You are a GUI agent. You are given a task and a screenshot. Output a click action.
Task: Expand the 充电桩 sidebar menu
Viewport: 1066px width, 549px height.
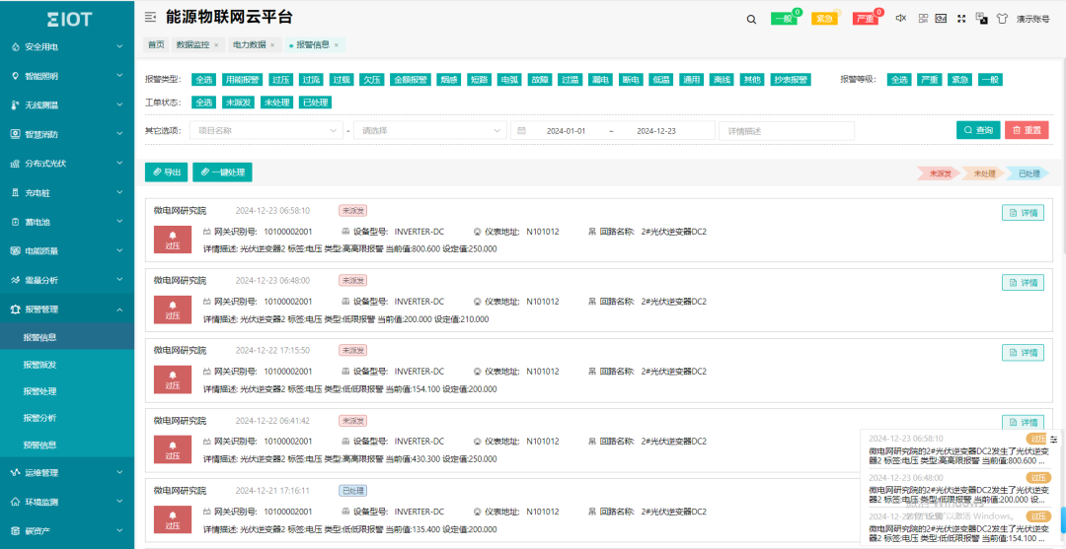click(x=67, y=193)
